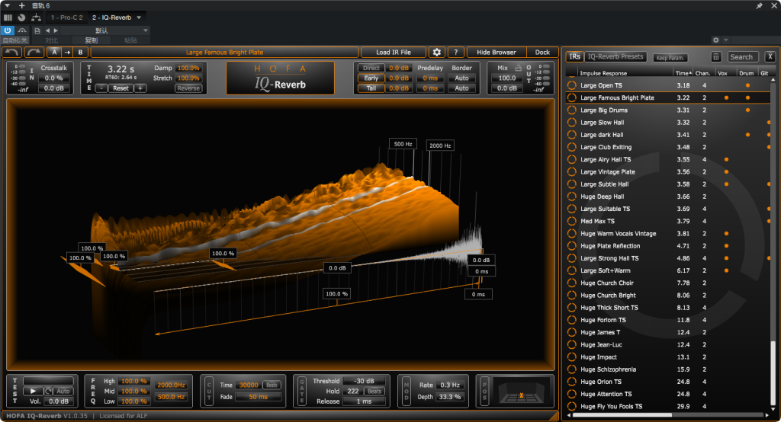Add new item with plus icon

click(x=21, y=5)
